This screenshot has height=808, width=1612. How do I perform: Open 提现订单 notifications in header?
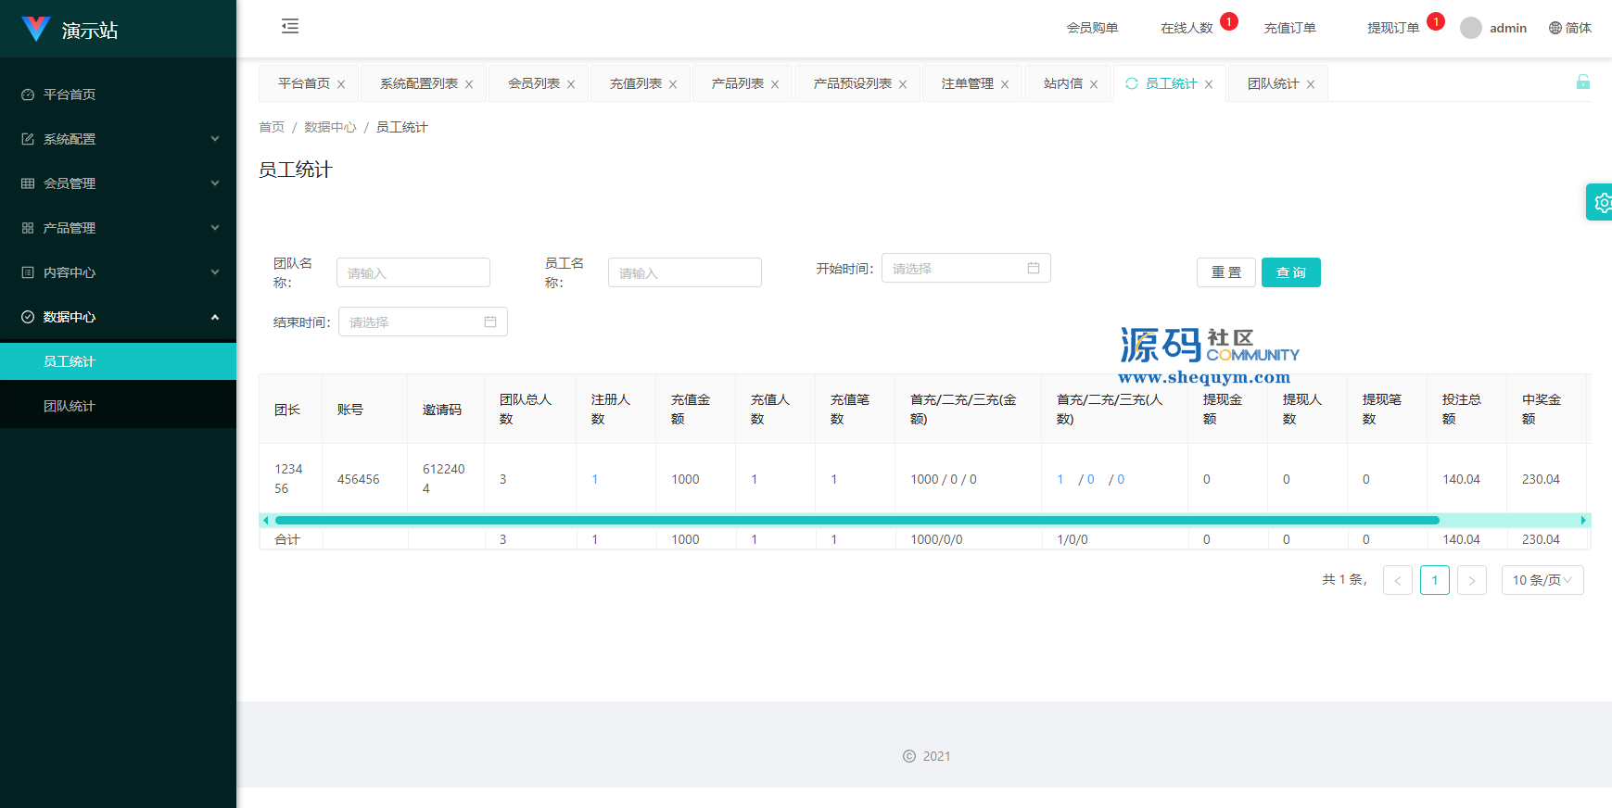point(1393,28)
